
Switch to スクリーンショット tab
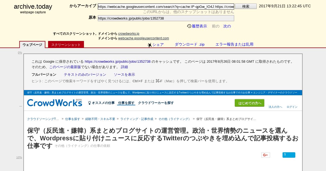click(66, 45)
